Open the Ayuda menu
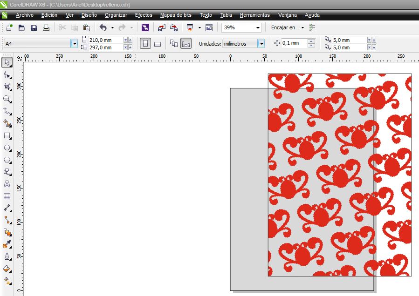This screenshot has width=419, height=296. tap(312, 15)
